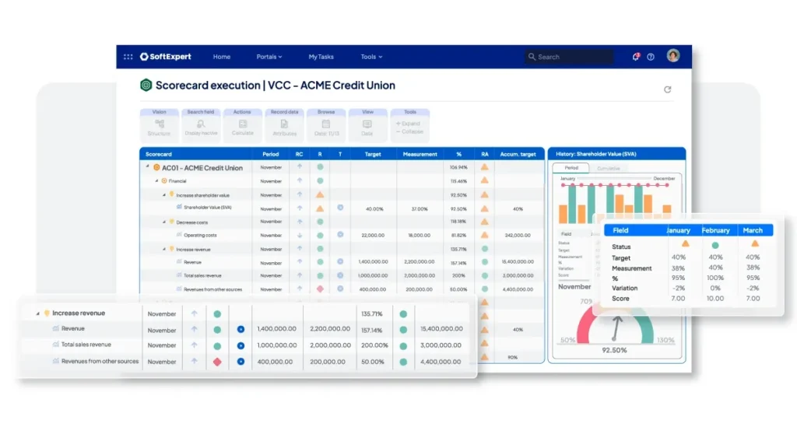Image resolution: width=797 pixels, height=448 pixels.
Task: Click the Collapse button in Tools group
Action: pos(409,131)
